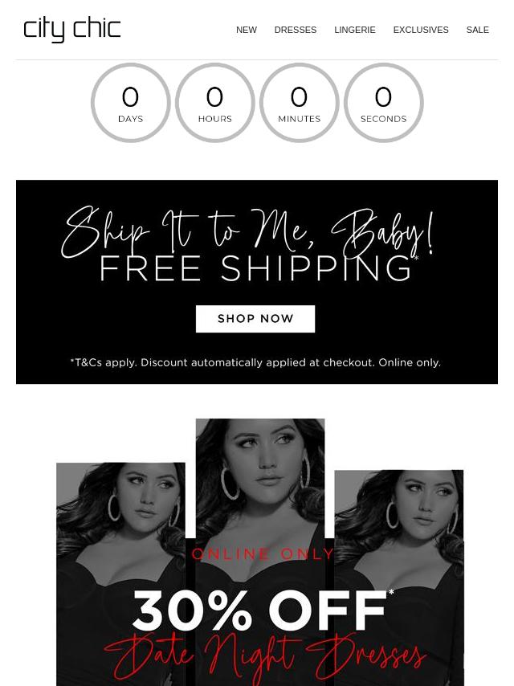This screenshot has height=686, width=514.
Task: Open the DRESSES navigation link
Action: pyautogui.click(x=296, y=30)
